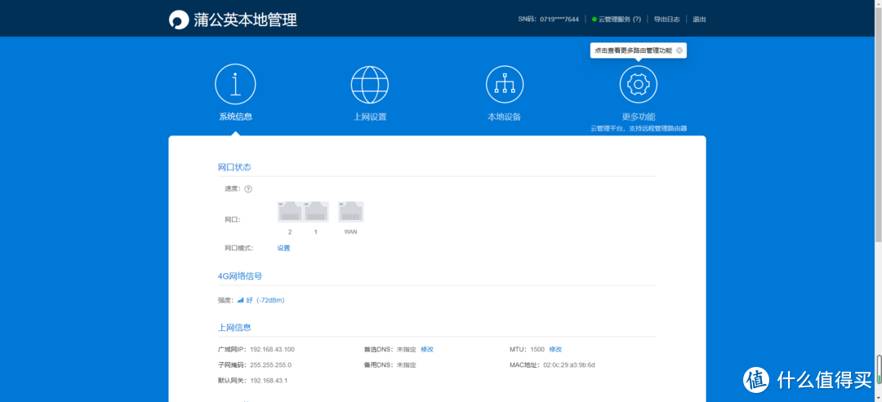Click the 上网信息 section heading

point(234,327)
